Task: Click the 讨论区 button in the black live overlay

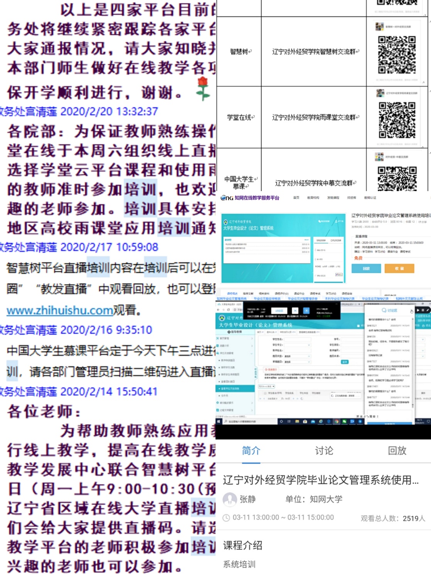Action: click(279, 310)
